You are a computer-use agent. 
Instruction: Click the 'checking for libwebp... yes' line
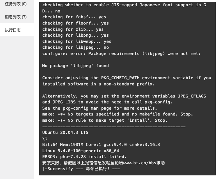click(x=77, y=42)
